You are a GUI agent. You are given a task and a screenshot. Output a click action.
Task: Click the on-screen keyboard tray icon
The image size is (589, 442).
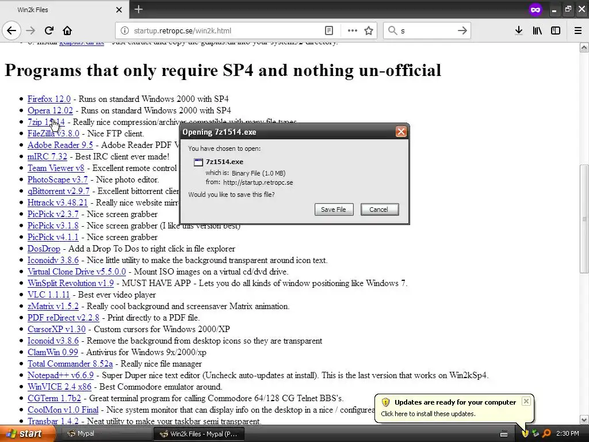click(504, 434)
